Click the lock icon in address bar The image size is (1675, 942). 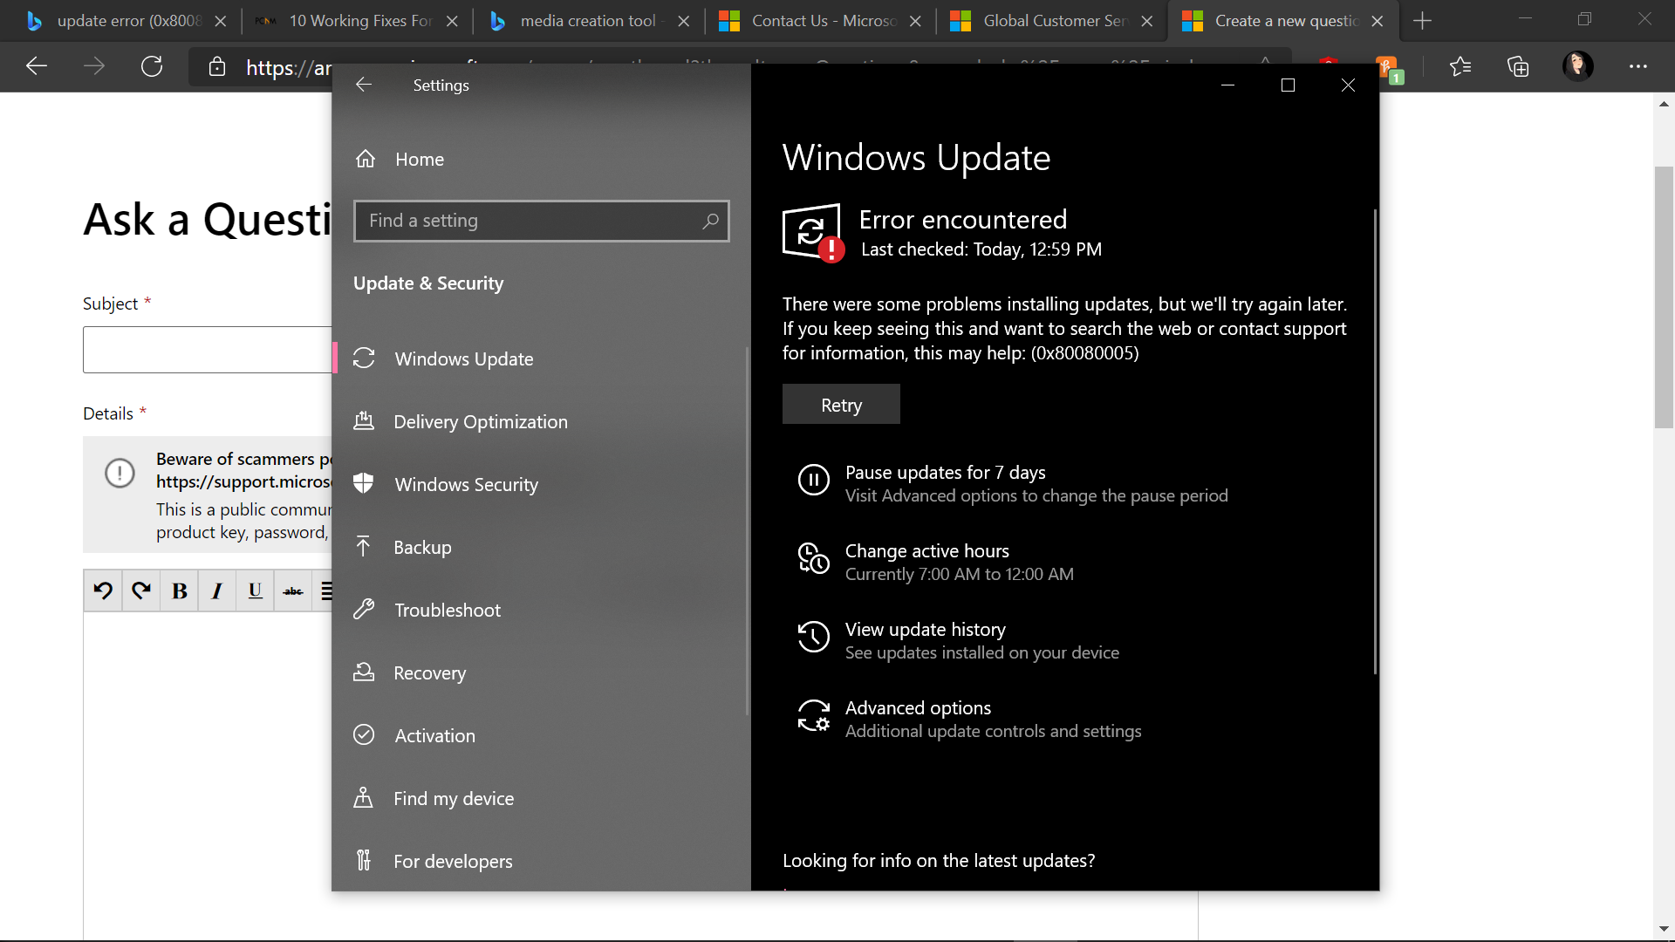point(217,67)
